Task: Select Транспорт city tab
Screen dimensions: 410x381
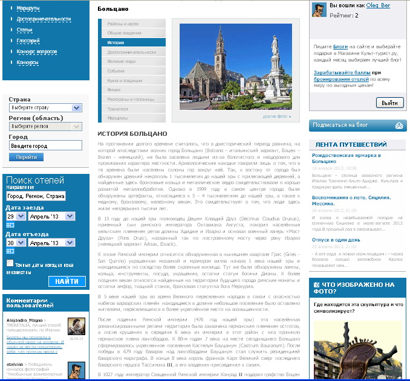Action: point(134,109)
